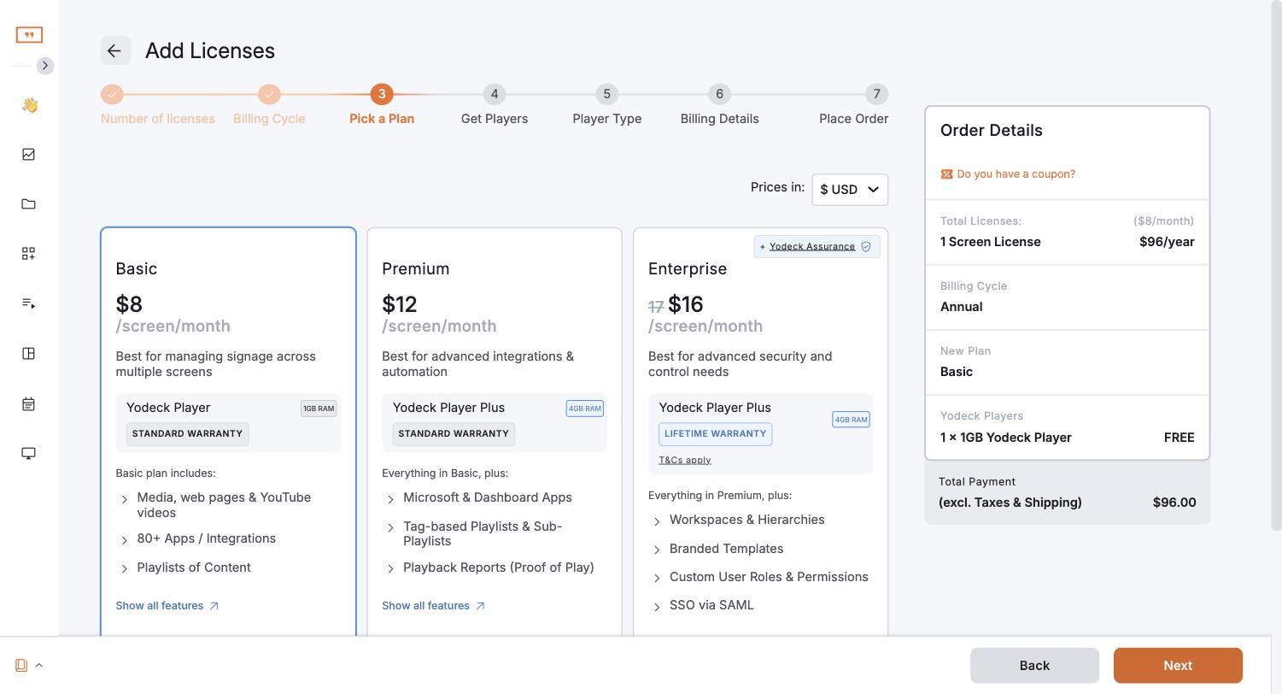Image resolution: width=1282 pixels, height=694 pixels.
Task: Show all features of Basic plan
Action: (167, 606)
